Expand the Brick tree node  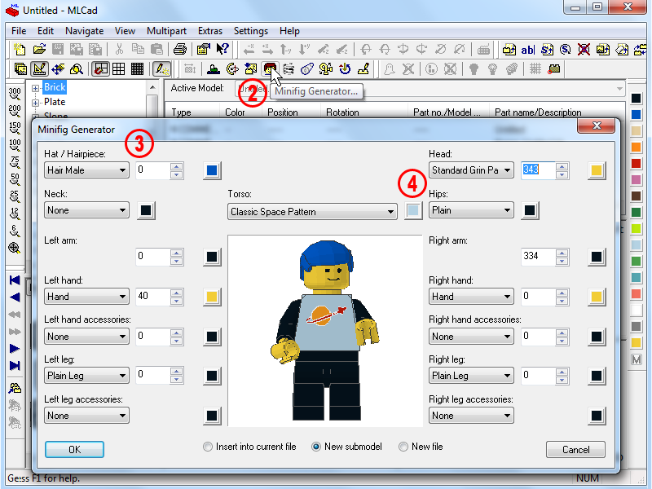click(x=35, y=88)
